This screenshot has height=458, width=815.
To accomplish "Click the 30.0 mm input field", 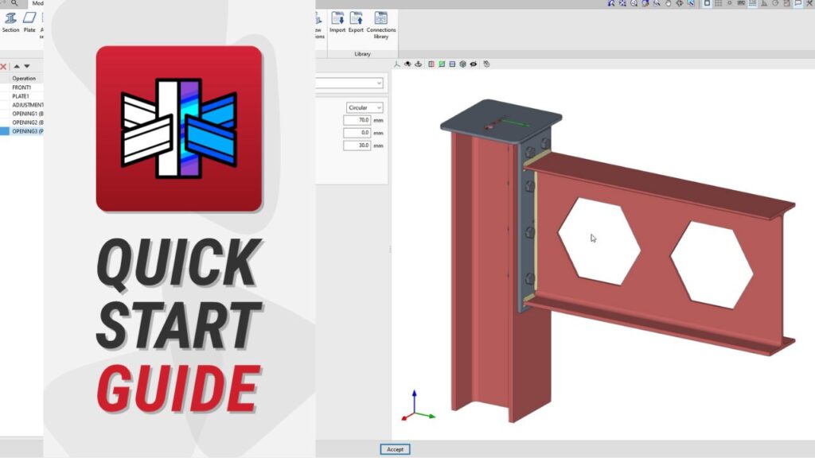I will coord(357,146).
